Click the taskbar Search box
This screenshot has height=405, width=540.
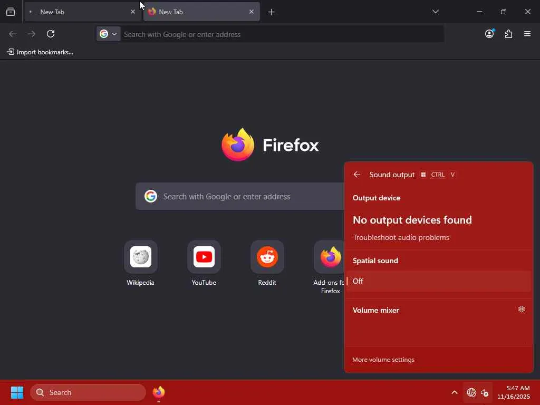point(88,392)
